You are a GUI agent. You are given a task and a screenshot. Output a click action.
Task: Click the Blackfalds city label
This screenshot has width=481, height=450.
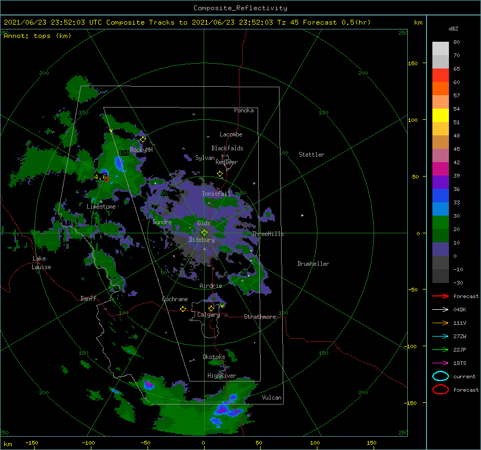[x=227, y=148]
